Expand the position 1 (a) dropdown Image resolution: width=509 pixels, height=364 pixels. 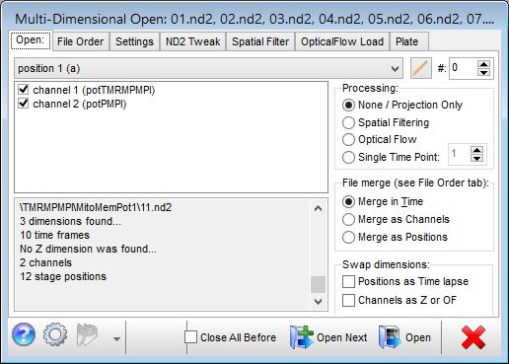point(208,68)
